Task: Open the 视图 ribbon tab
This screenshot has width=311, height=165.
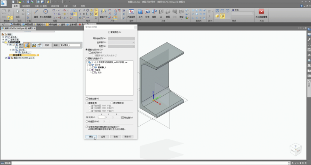Action: point(83,6)
